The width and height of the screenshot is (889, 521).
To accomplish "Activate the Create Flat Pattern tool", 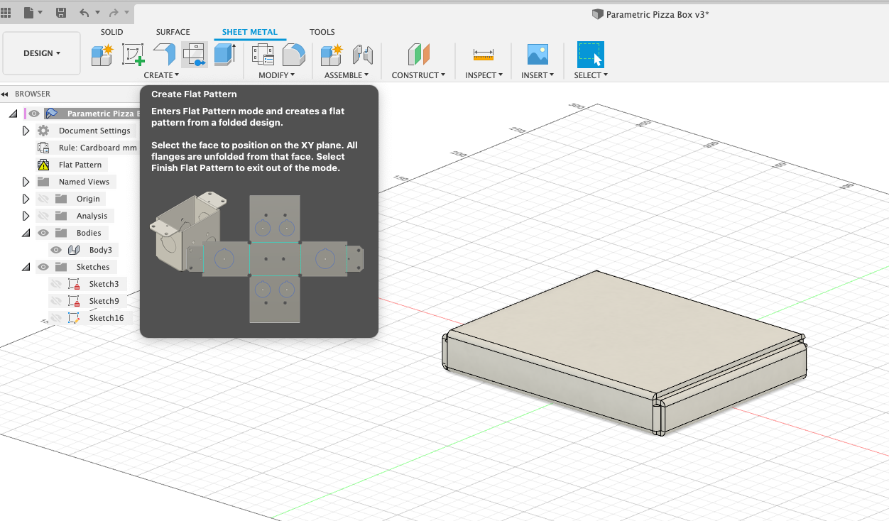I will [x=195, y=55].
